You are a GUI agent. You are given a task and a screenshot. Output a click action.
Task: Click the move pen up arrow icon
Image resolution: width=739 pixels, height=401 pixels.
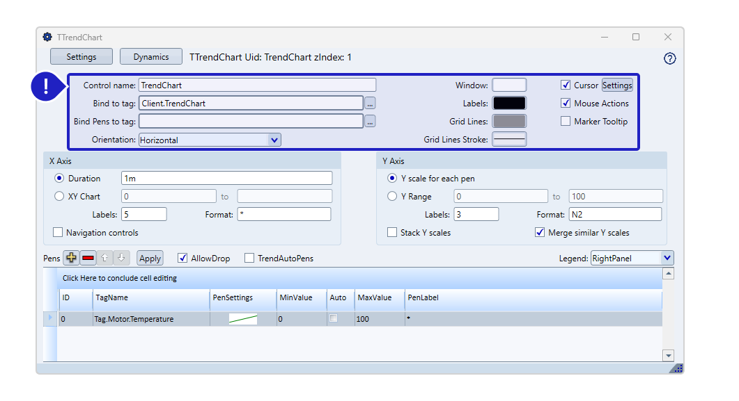click(104, 258)
